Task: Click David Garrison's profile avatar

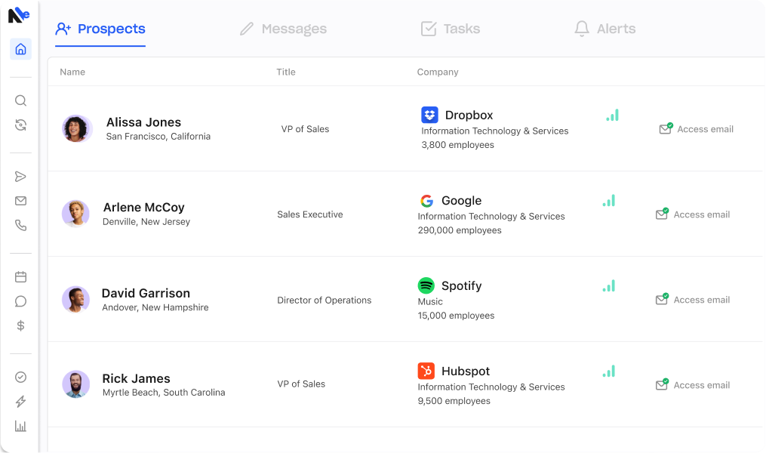Action: click(x=75, y=300)
